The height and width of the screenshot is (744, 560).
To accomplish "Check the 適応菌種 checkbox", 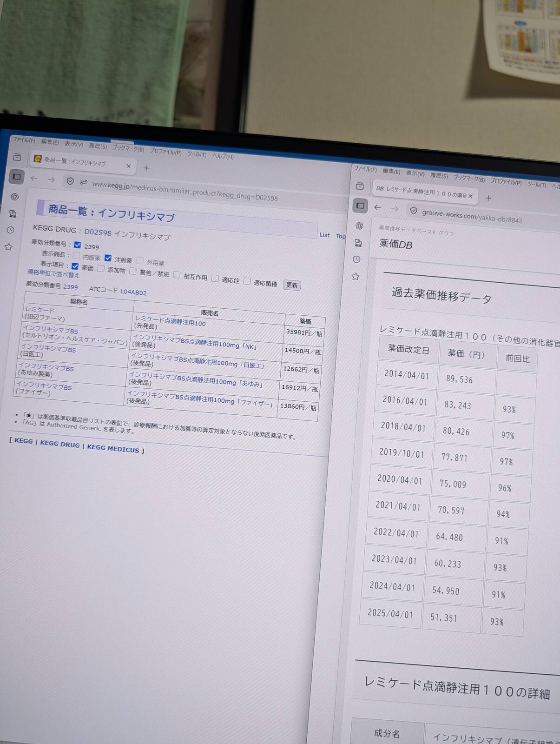I will 247,281.
